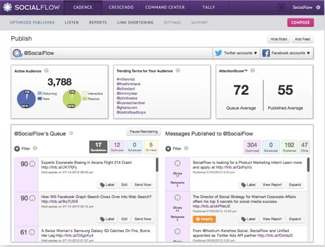
Task: Open the queue settings gear icon
Action: 71,133
